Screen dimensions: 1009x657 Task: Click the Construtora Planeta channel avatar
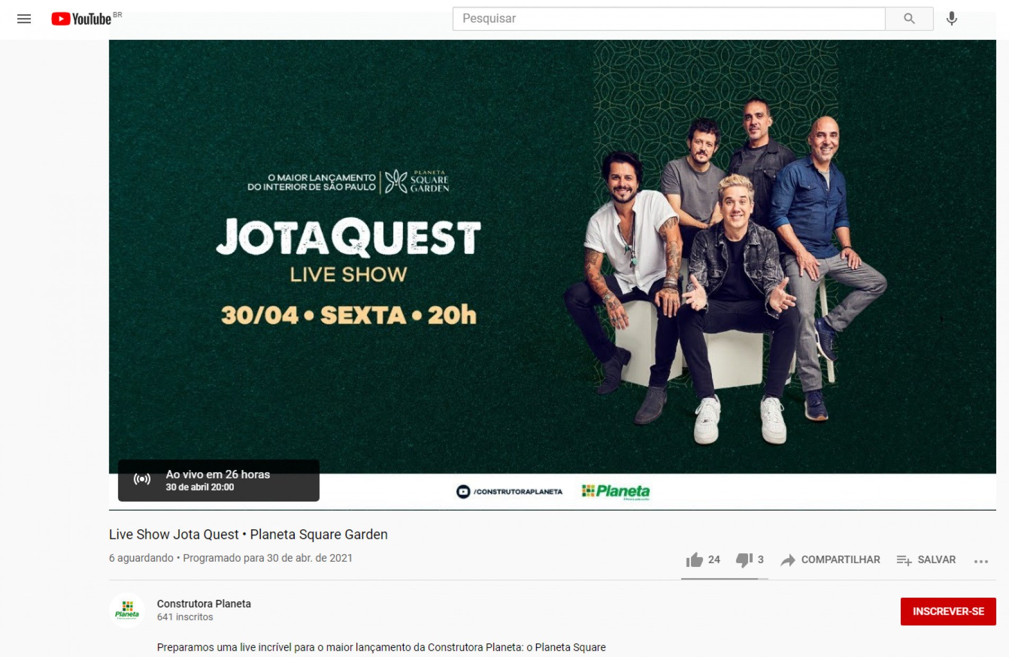(x=127, y=610)
